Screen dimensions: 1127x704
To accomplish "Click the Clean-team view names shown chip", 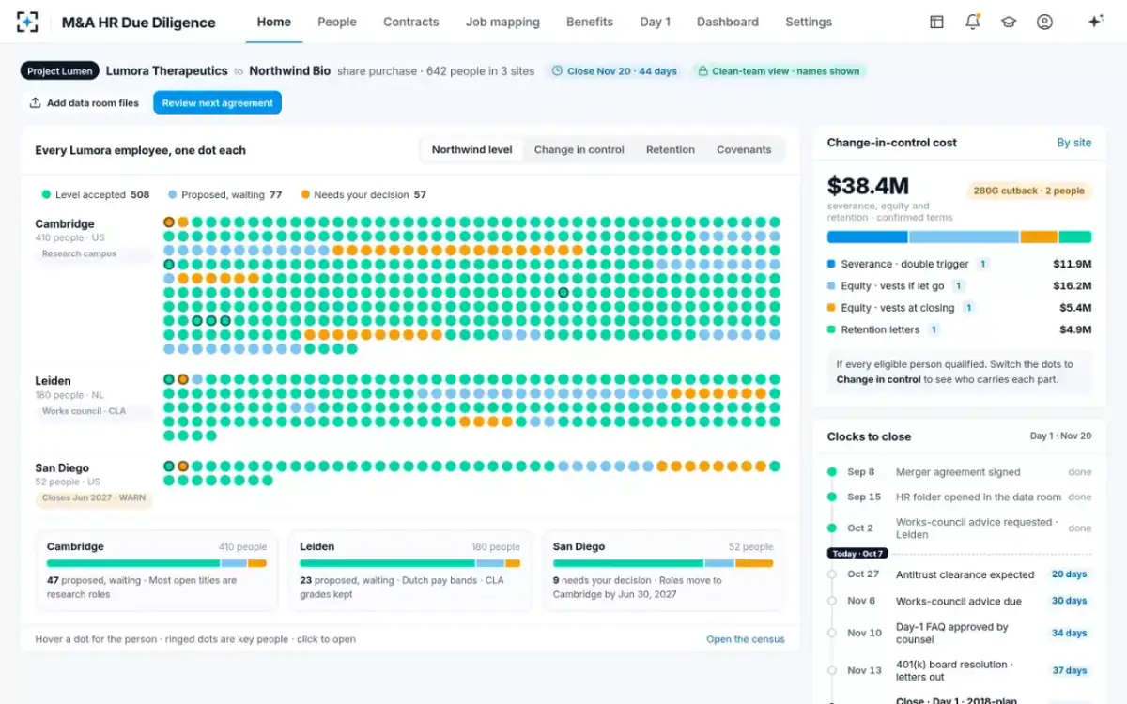I will point(779,71).
